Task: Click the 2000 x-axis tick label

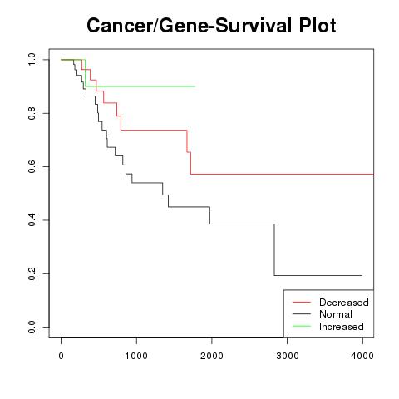Action: pos(212,356)
